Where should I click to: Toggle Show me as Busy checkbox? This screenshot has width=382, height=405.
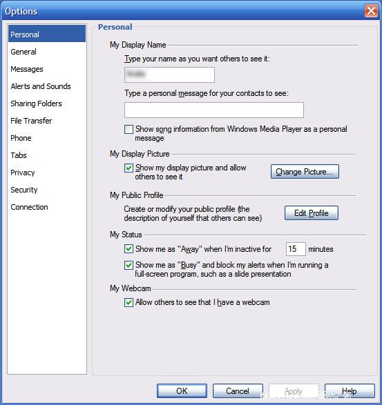(x=128, y=265)
